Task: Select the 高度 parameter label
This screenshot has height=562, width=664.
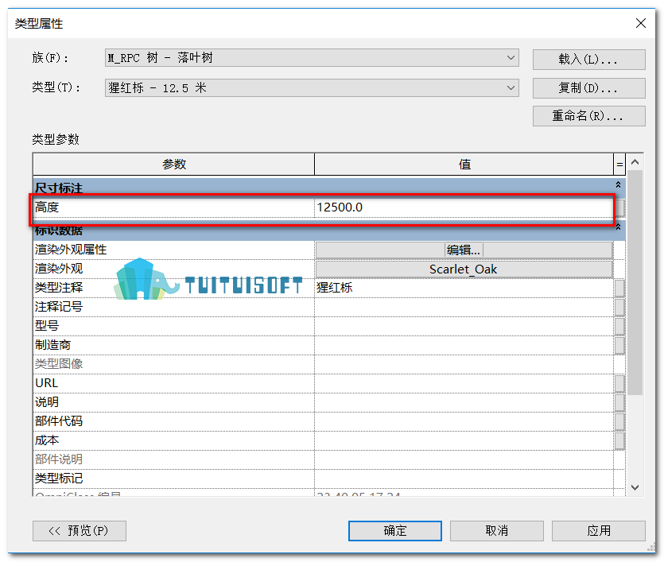Action: tap(47, 207)
